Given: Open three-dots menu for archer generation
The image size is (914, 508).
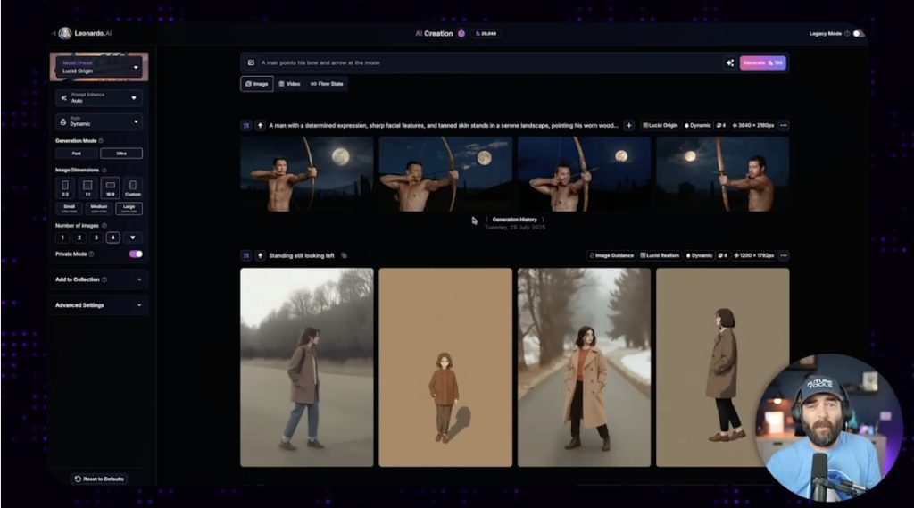Looking at the screenshot, I should click(x=783, y=126).
